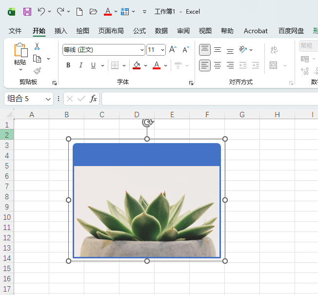
Task: Align text to the right
Action: (230, 65)
